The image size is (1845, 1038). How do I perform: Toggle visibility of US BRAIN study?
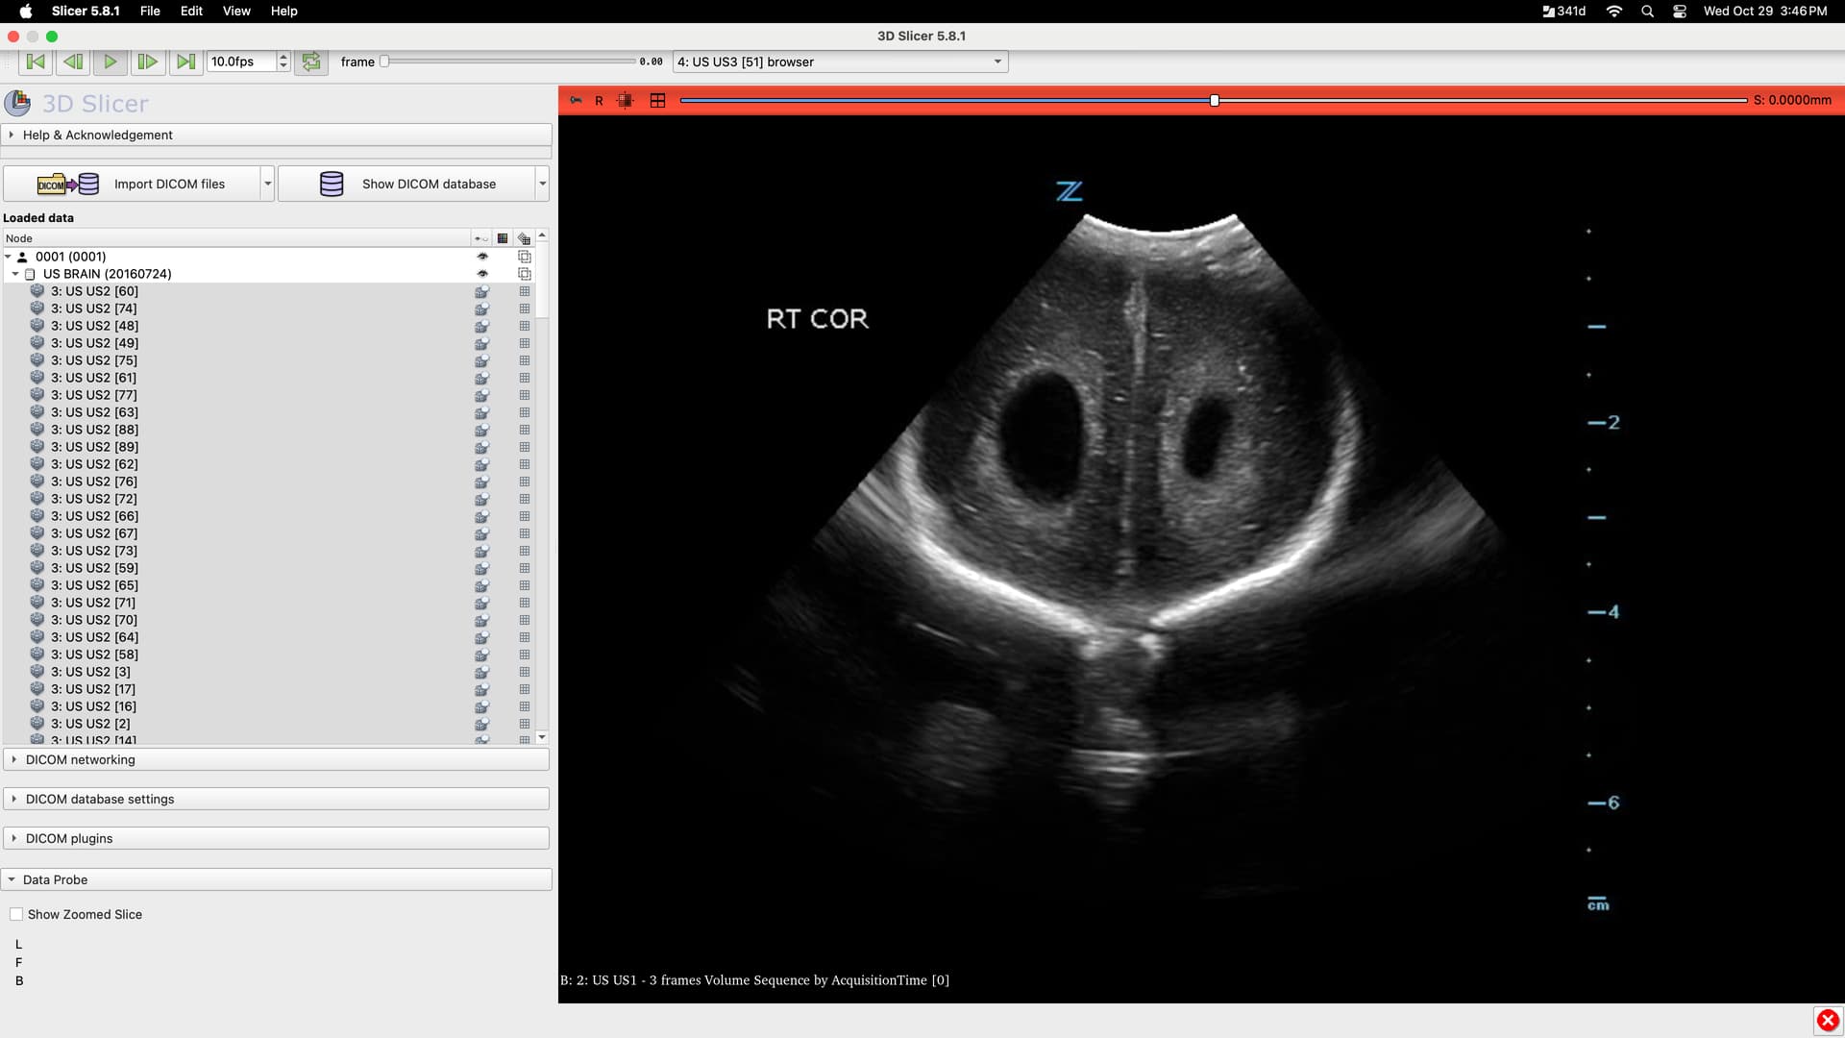coord(482,274)
